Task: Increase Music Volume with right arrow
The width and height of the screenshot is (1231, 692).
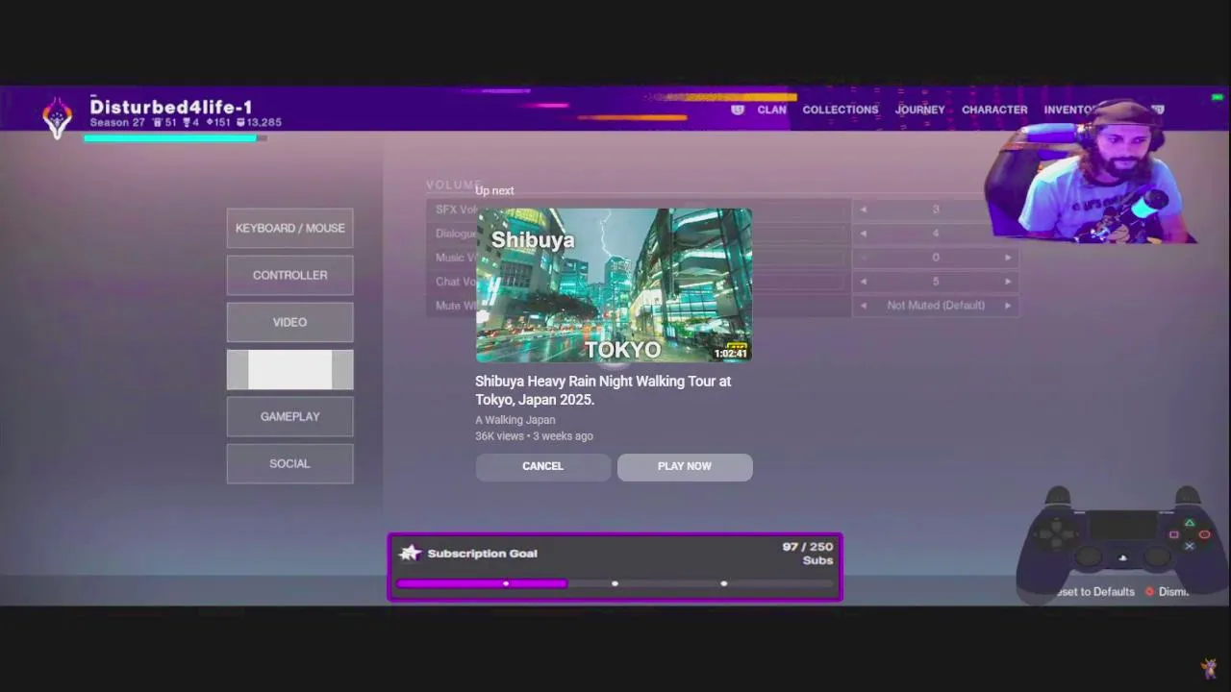Action: [1008, 258]
